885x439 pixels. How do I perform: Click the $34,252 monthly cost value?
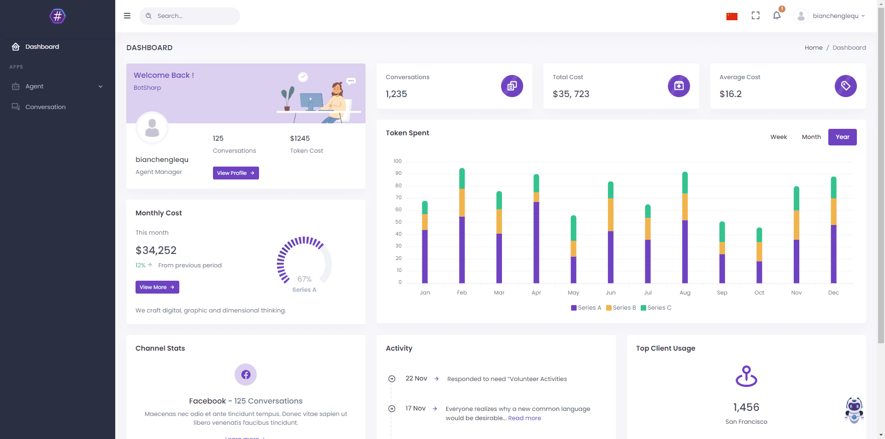(156, 250)
